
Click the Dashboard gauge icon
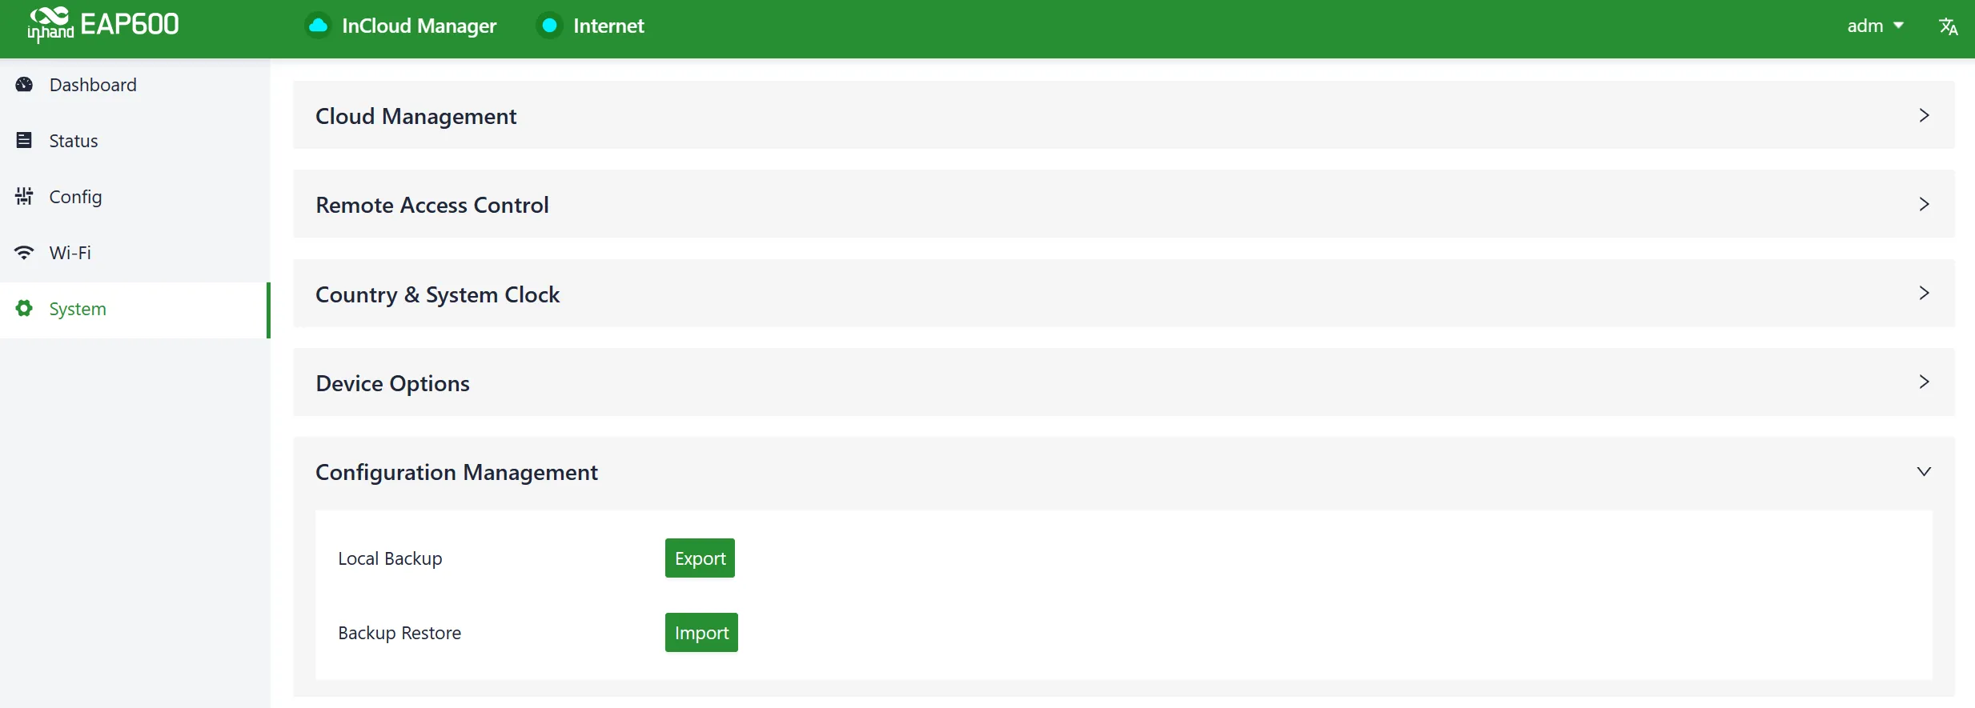pos(24,85)
